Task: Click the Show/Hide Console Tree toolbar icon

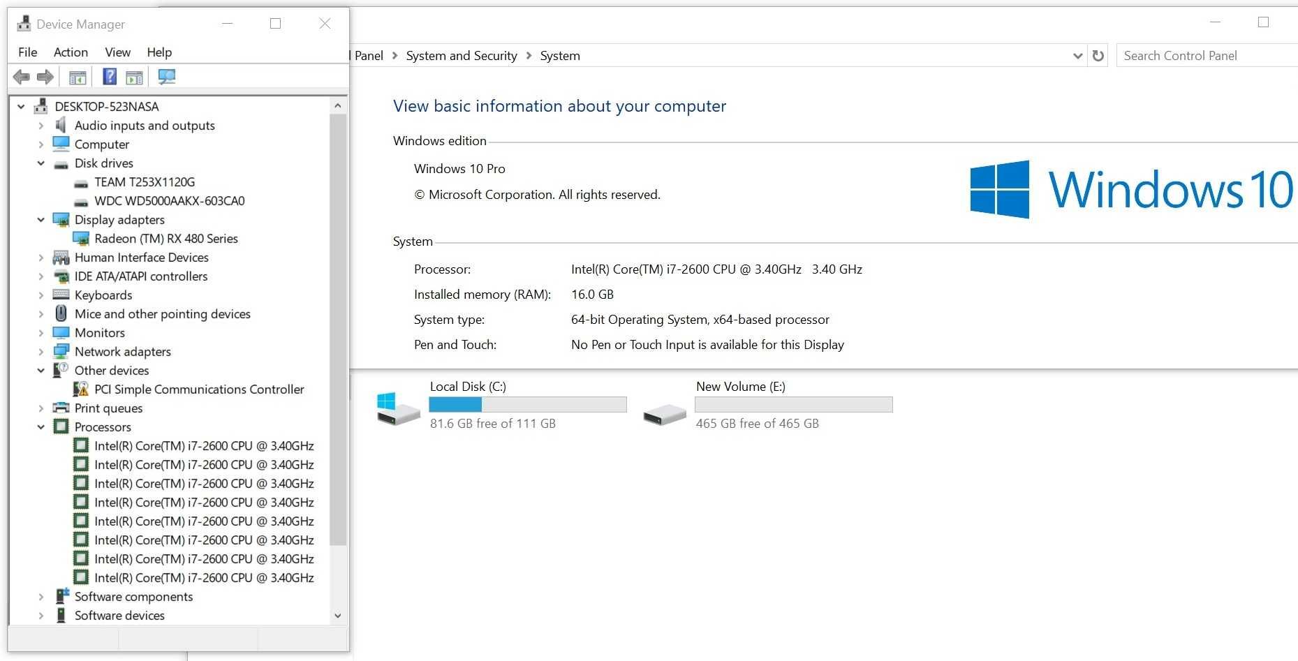Action: pos(78,77)
